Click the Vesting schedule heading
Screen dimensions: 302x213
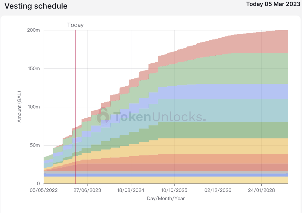point(36,6)
